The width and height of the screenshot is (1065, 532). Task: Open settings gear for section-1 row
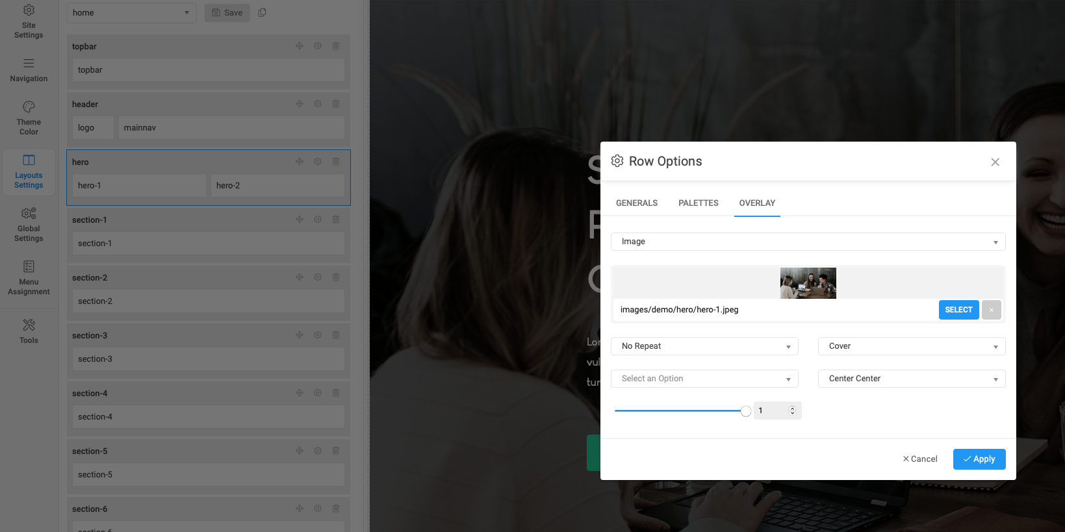pyautogui.click(x=318, y=220)
